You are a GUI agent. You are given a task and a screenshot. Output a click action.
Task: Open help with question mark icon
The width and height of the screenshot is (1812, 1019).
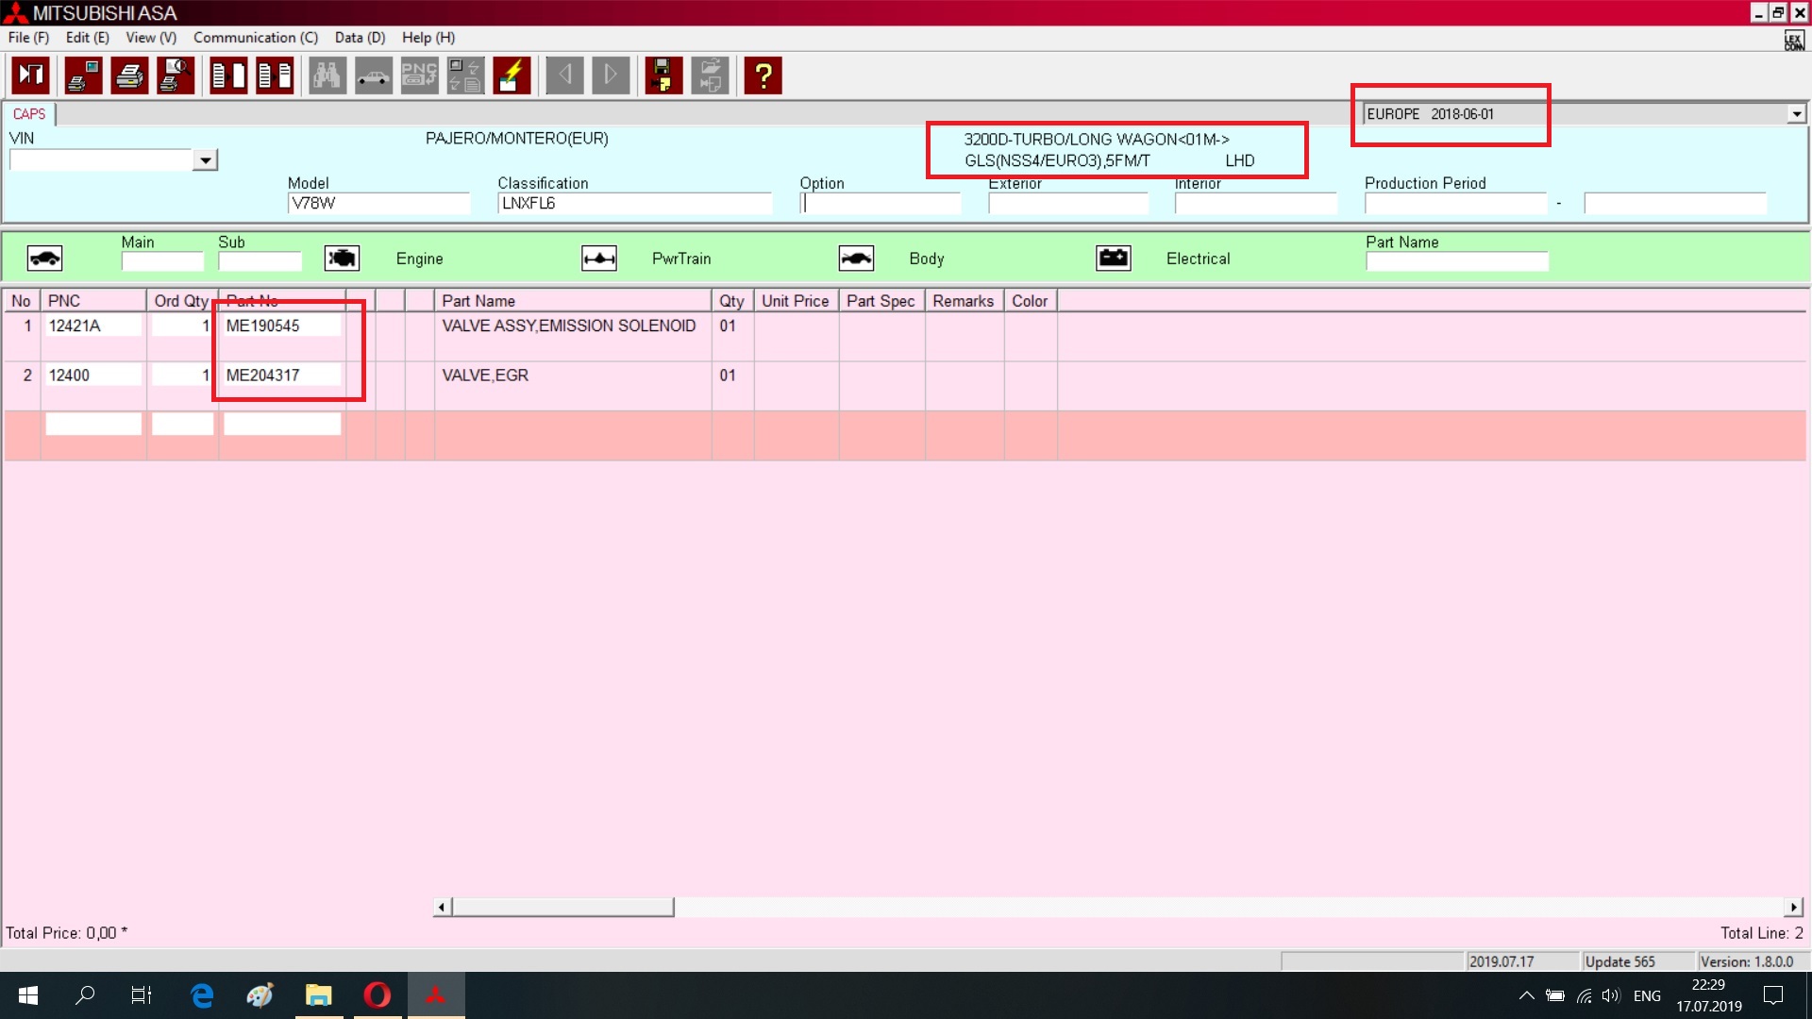(x=763, y=75)
